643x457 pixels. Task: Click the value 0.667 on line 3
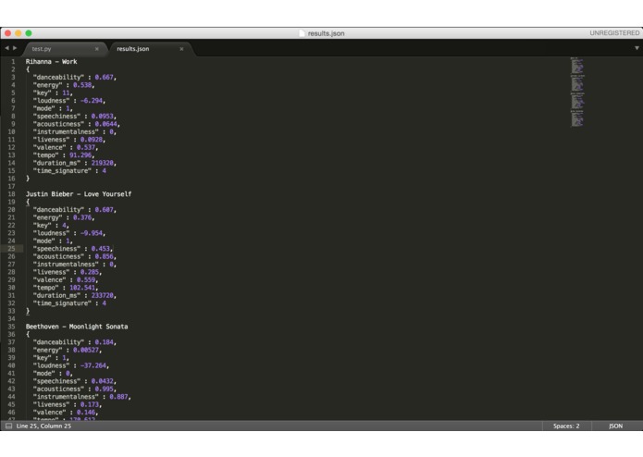click(105, 77)
